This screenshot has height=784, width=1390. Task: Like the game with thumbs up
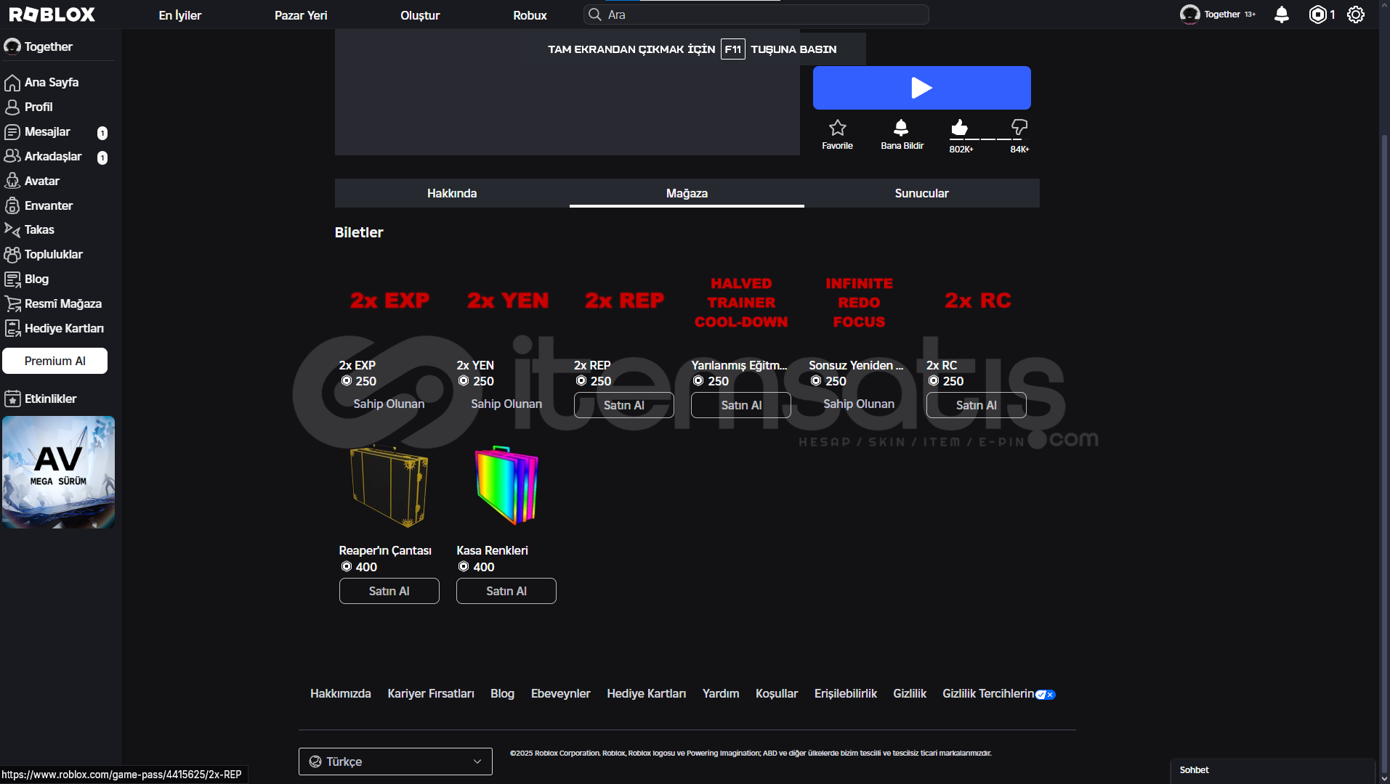[x=960, y=128]
